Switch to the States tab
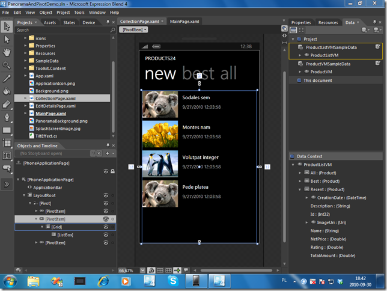This screenshot has height=291, width=387. 69,22
